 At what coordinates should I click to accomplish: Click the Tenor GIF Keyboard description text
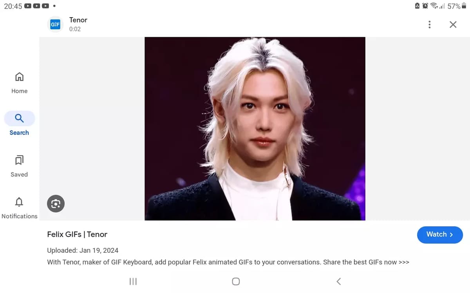point(228,262)
